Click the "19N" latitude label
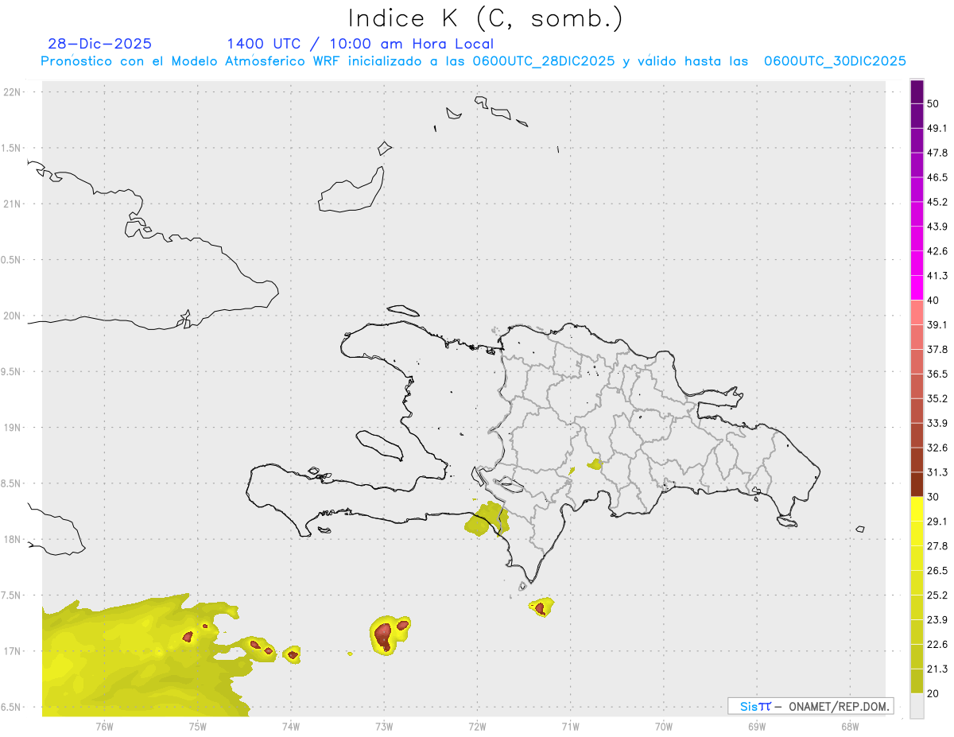 coord(12,428)
